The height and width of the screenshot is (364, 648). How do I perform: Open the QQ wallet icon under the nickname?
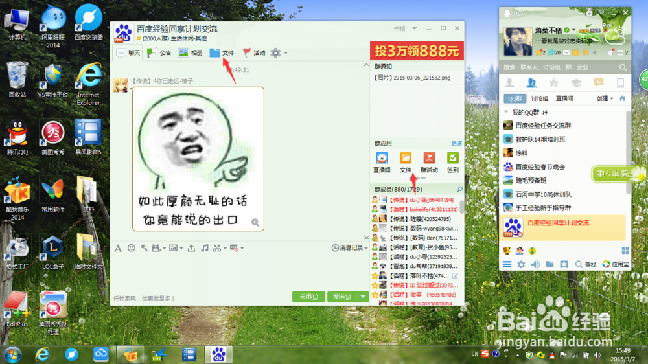coord(575,52)
